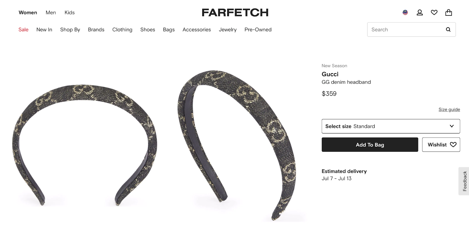This screenshot has width=469, height=249.
Task: Click the search magnifier icon
Action: coord(448,30)
